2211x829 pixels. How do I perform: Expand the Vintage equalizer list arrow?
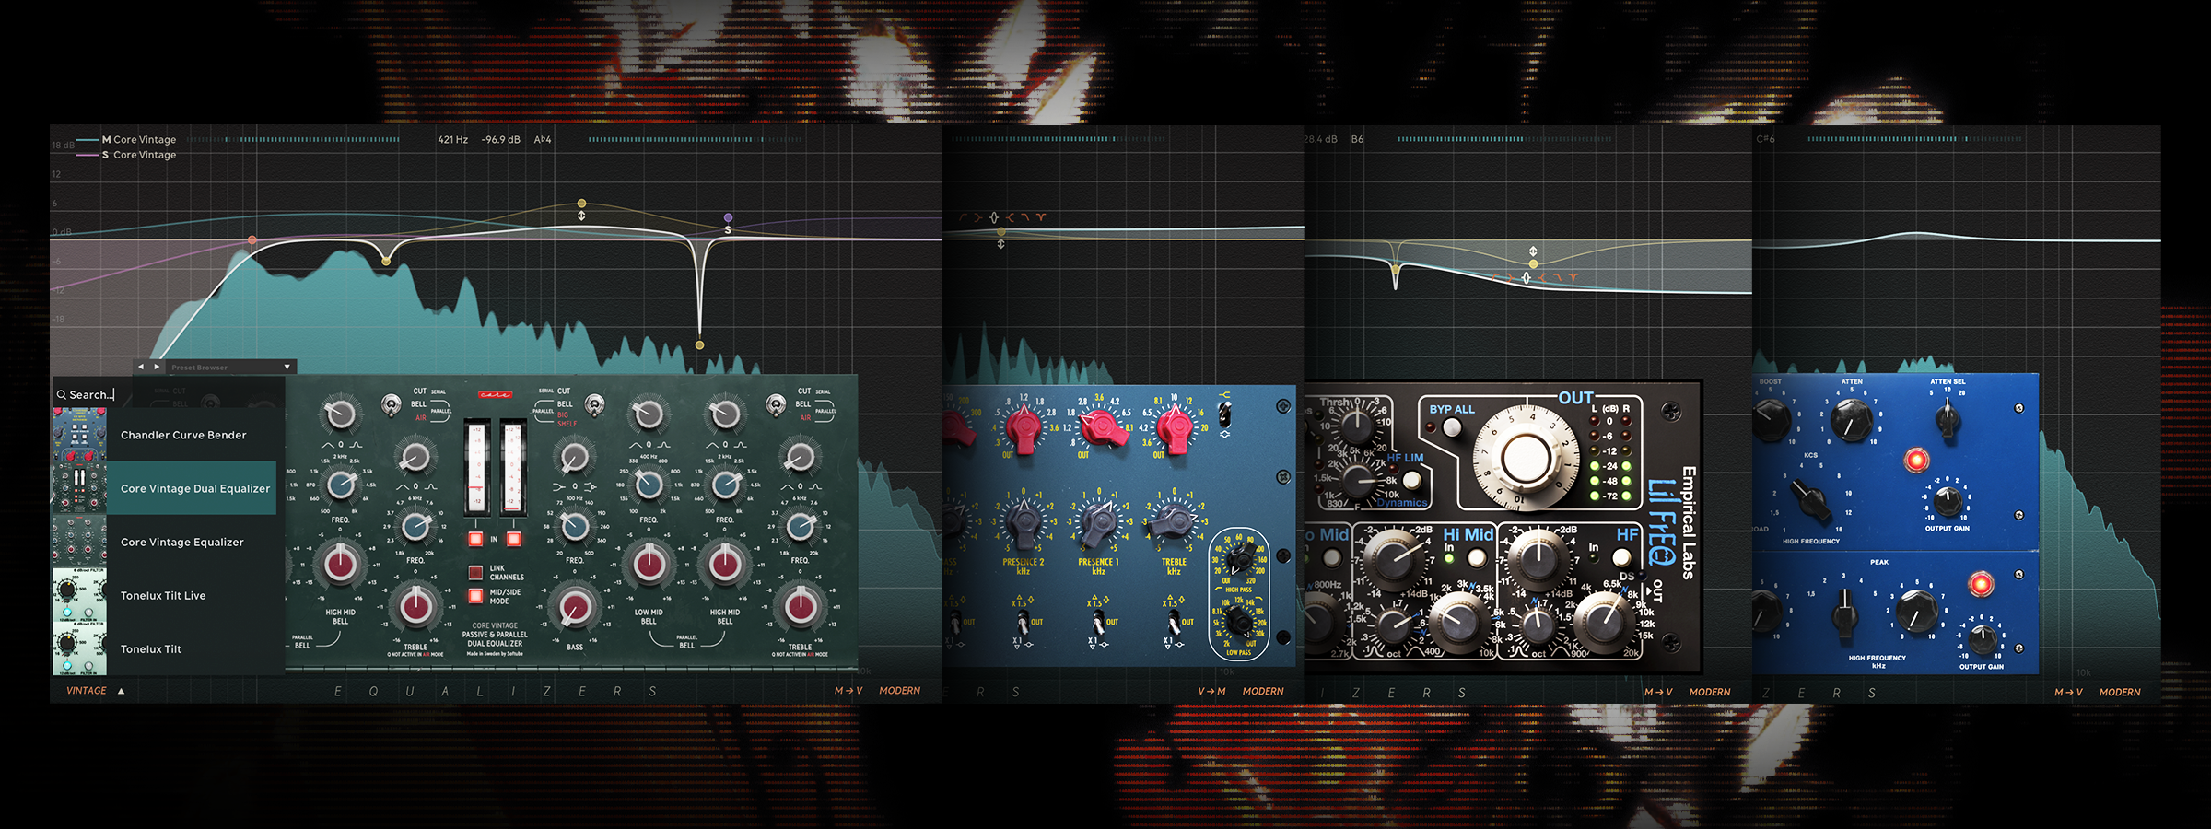pos(121,691)
